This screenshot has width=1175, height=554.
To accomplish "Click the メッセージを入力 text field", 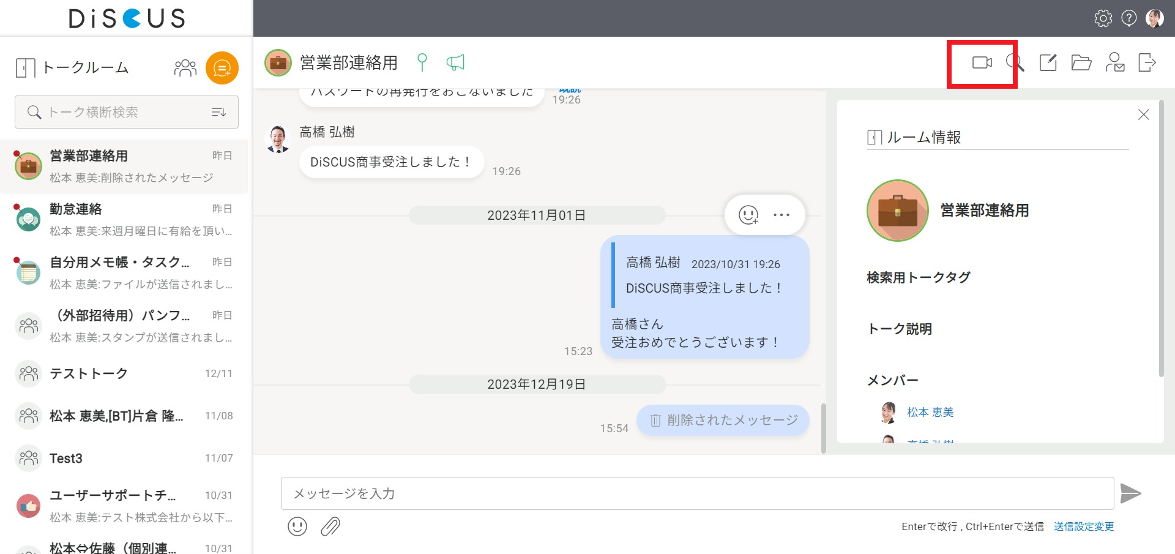I will [x=697, y=493].
